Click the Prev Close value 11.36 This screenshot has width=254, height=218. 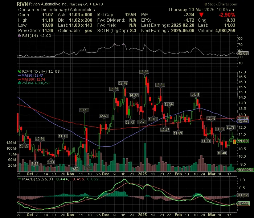[x=48, y=31]
